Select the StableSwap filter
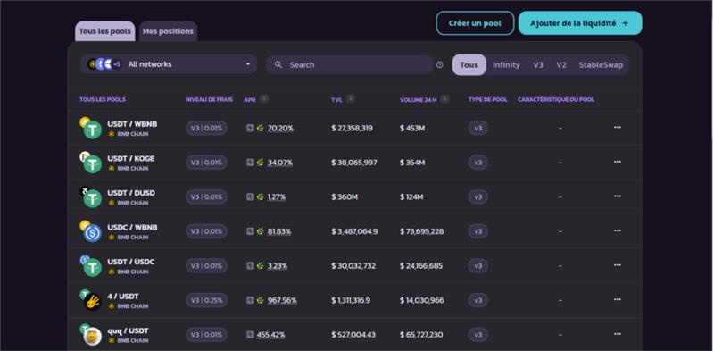Screen dimensions: 714x351 601,64
